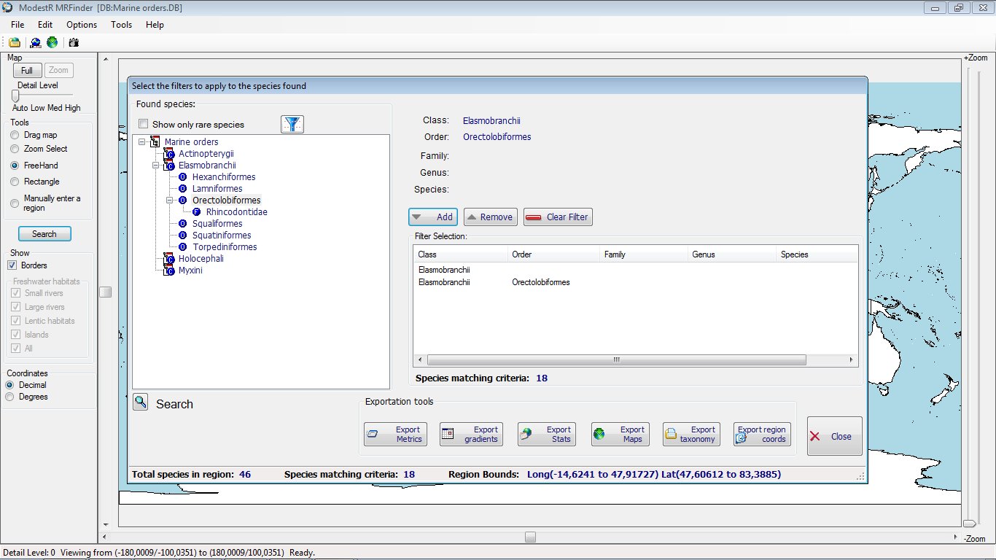Viewport: 996px width, 560px height.
Task: Close the filter dialog with Close button
Action: coord(835,436)
